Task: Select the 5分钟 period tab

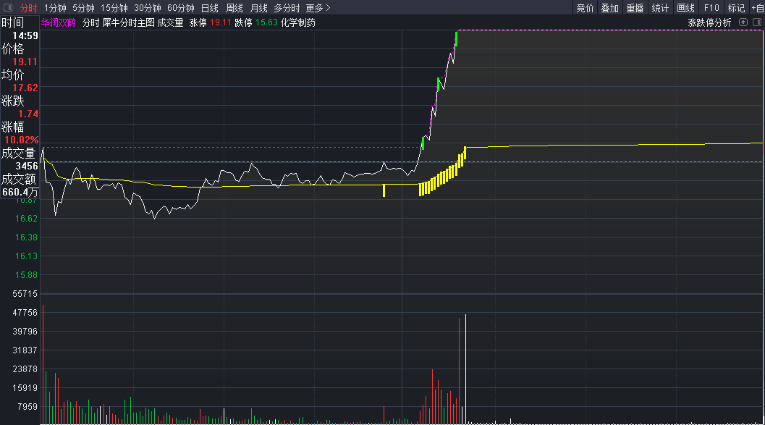Action: (x=83, y=8)
